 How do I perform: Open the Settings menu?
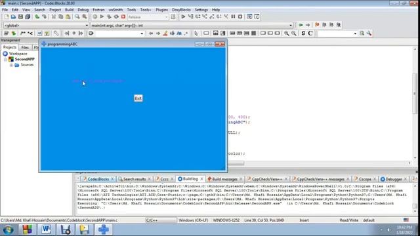point(201,10)
